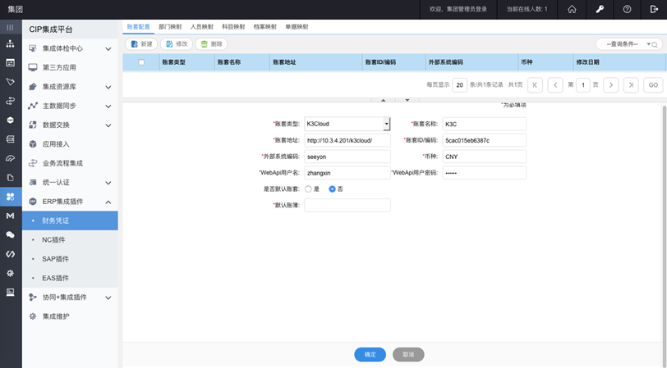Switch to the 部门映射 tab
The image size is (667, 368).
pos(170,26)
